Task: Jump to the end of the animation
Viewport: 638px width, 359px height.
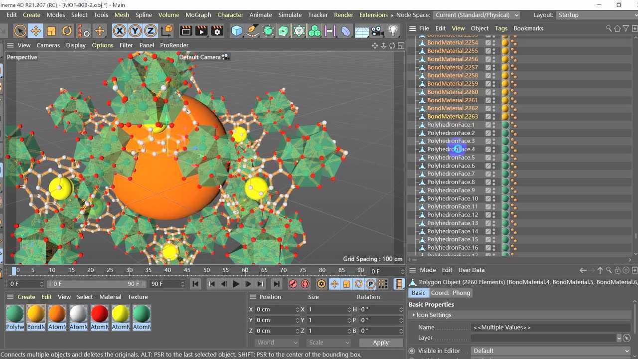Action: [276, 284]
